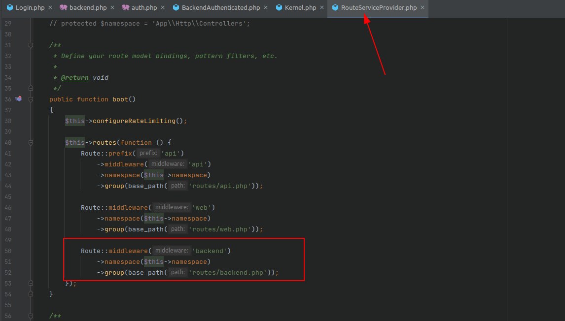Click the 'routes/api.php' string
Image resolution: width=565 pixels, height=321 pixels.
tap(220, 186)
